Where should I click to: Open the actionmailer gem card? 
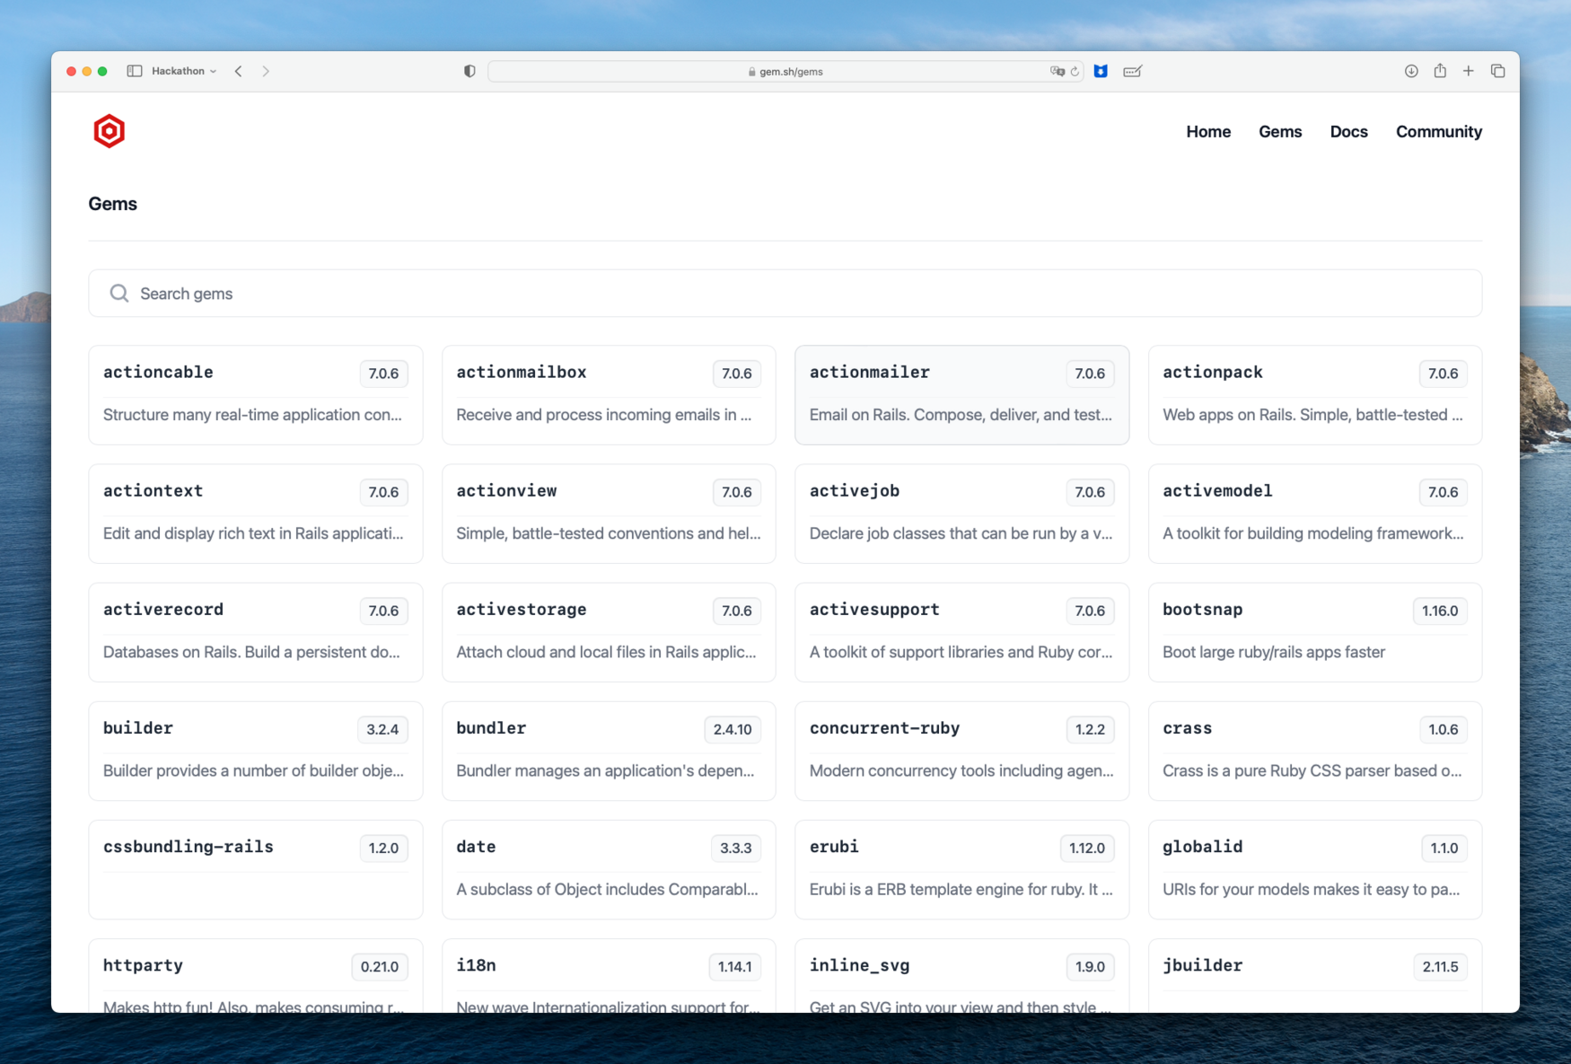[x=961, y=395]
